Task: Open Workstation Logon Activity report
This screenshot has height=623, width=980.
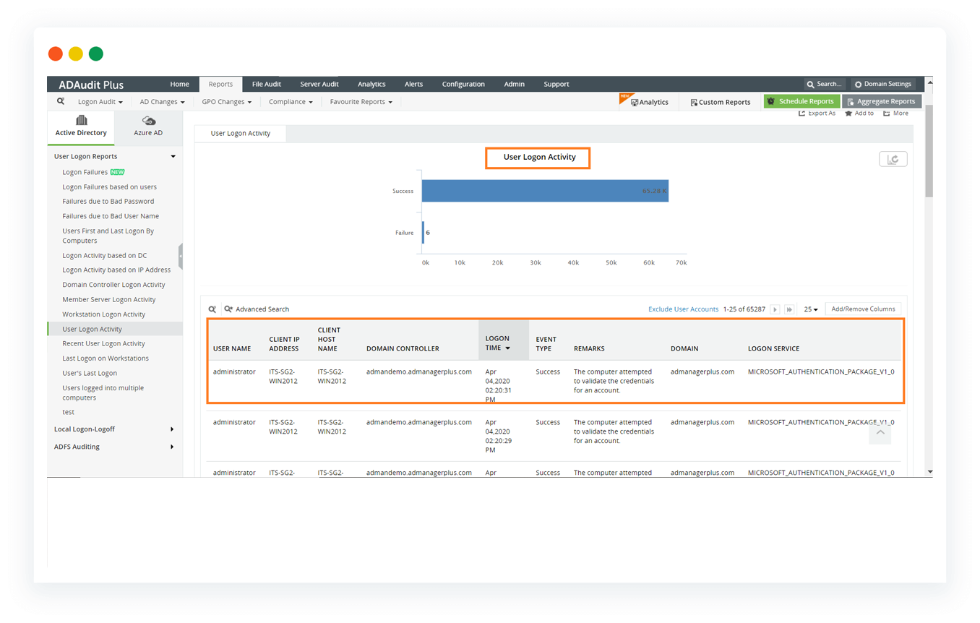Action: [103, 314]
